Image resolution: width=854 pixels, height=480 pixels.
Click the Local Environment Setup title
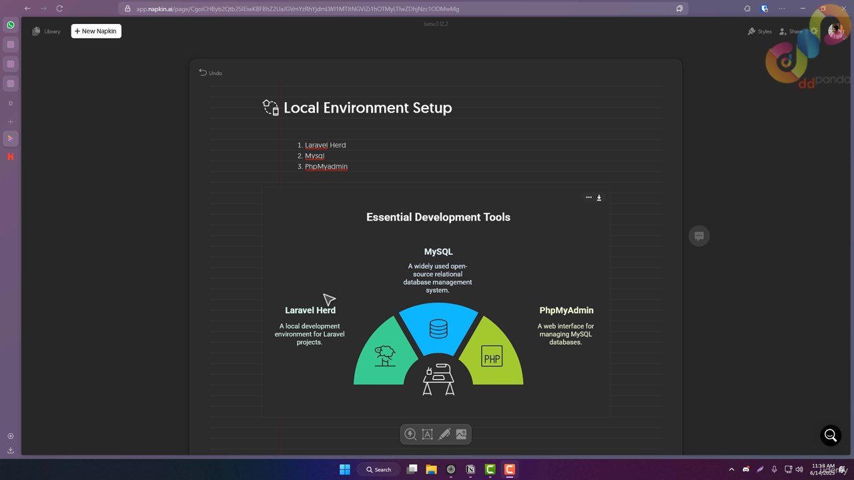pos(368,108)
